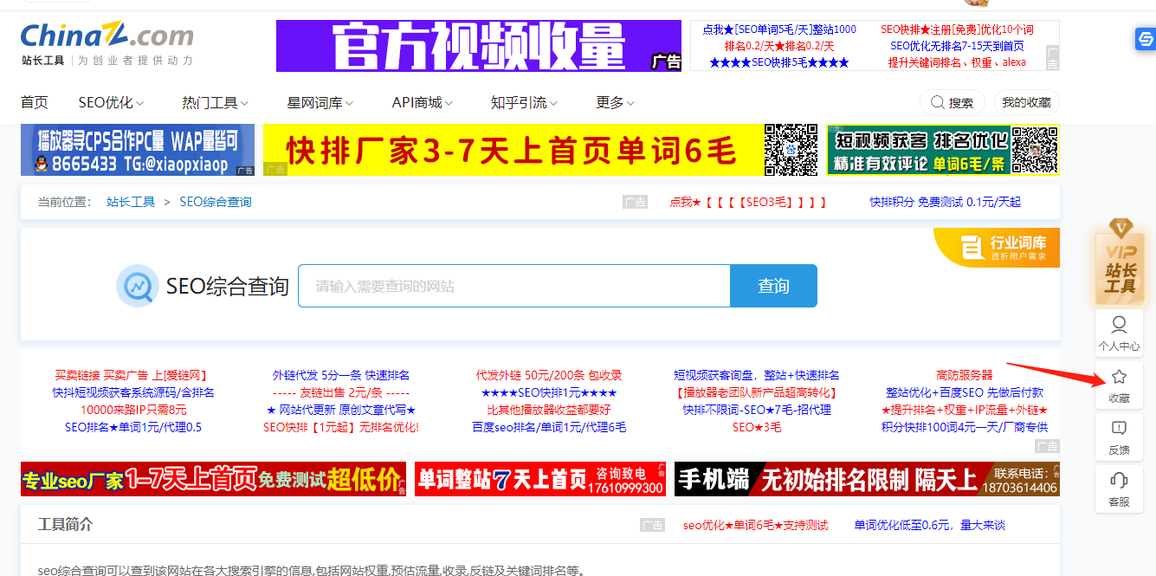1156x576 pixels.
Task: Click the 高防服务器 link
Action: 965,375
